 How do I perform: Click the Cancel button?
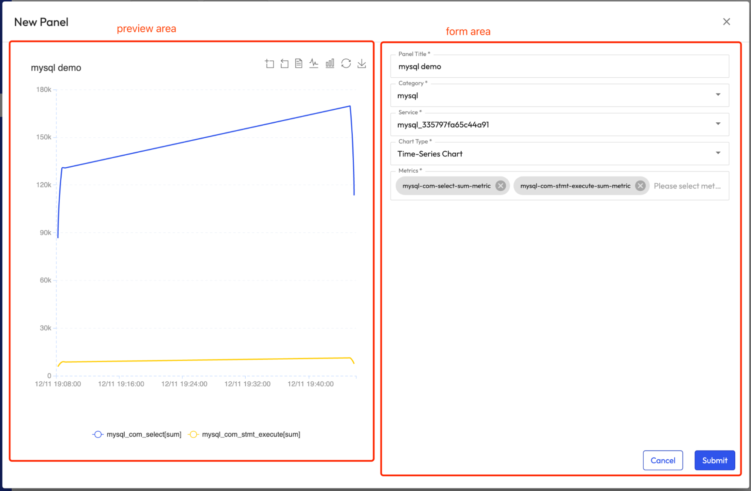click(x=663, y=460)
